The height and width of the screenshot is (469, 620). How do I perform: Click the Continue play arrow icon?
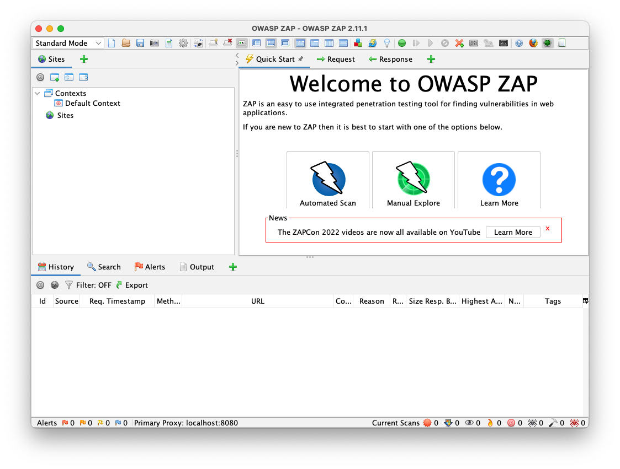pyautogui.click(x=431, y=43)
